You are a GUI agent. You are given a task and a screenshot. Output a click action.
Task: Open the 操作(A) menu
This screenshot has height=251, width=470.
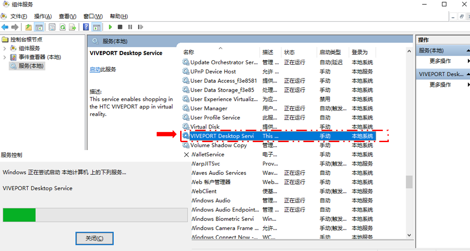coord(43,16)
